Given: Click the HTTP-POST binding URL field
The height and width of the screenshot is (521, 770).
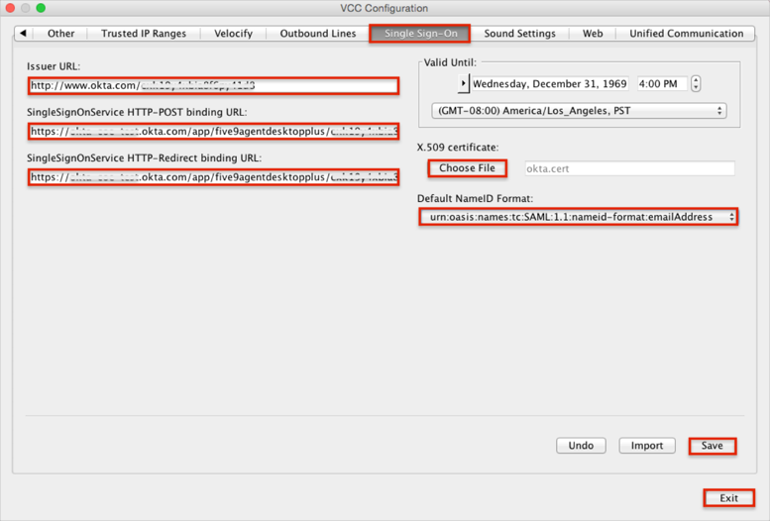Looking at the screenshot, I should [x=213, y=132].
